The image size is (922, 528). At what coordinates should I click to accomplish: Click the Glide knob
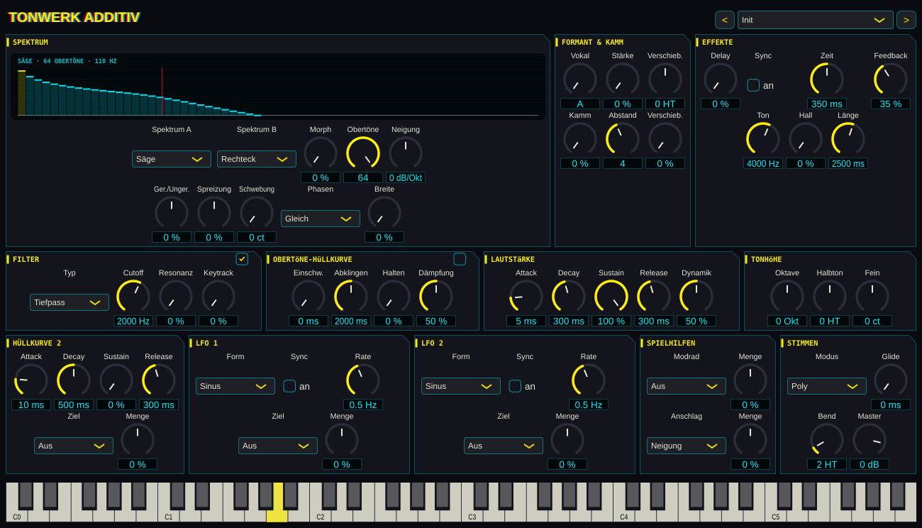click(x=891, y=380)
